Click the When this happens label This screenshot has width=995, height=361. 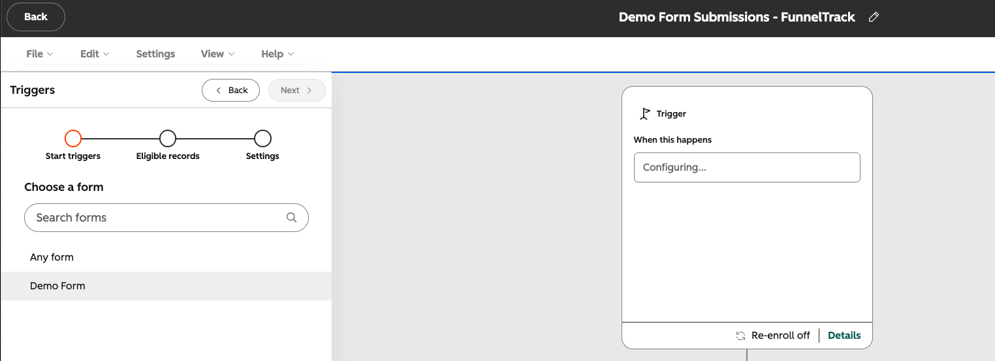pos(672,140)
